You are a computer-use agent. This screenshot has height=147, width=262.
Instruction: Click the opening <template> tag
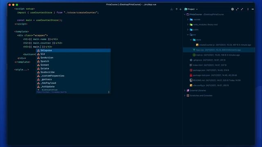[x=22, y=31]
